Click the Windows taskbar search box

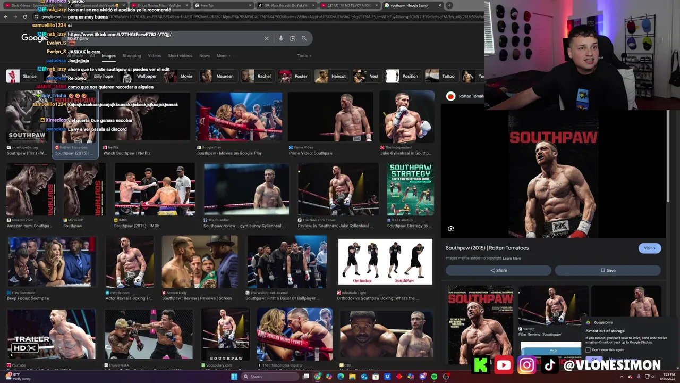click(269, 377)
